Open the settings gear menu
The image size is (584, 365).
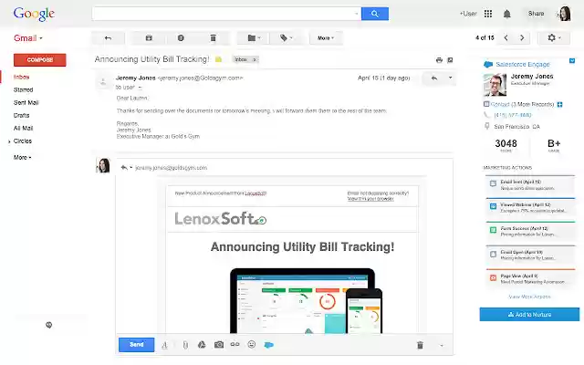[x=554, y=37]
